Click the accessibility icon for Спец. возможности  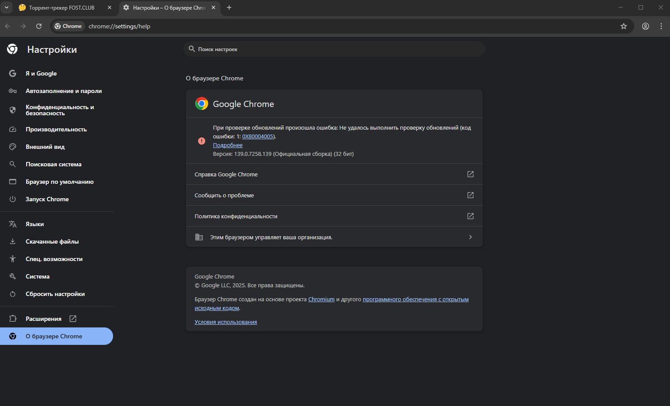pyautogui.click(x=13, y=259)
